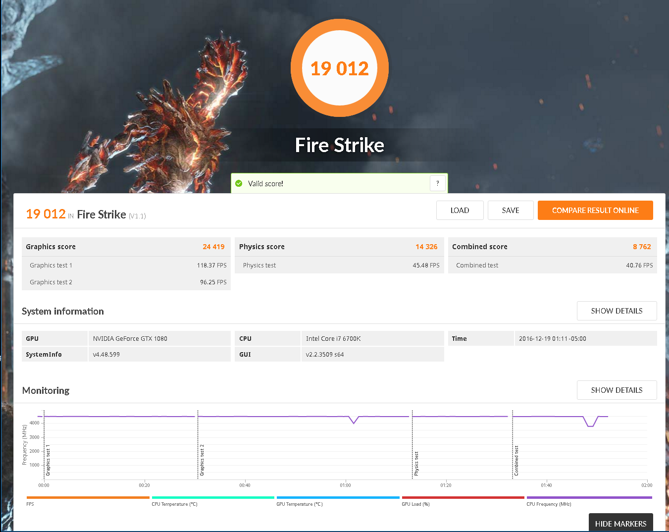Open the question mark help button
The height and width of the screenshot is (532, 669).
438,183
